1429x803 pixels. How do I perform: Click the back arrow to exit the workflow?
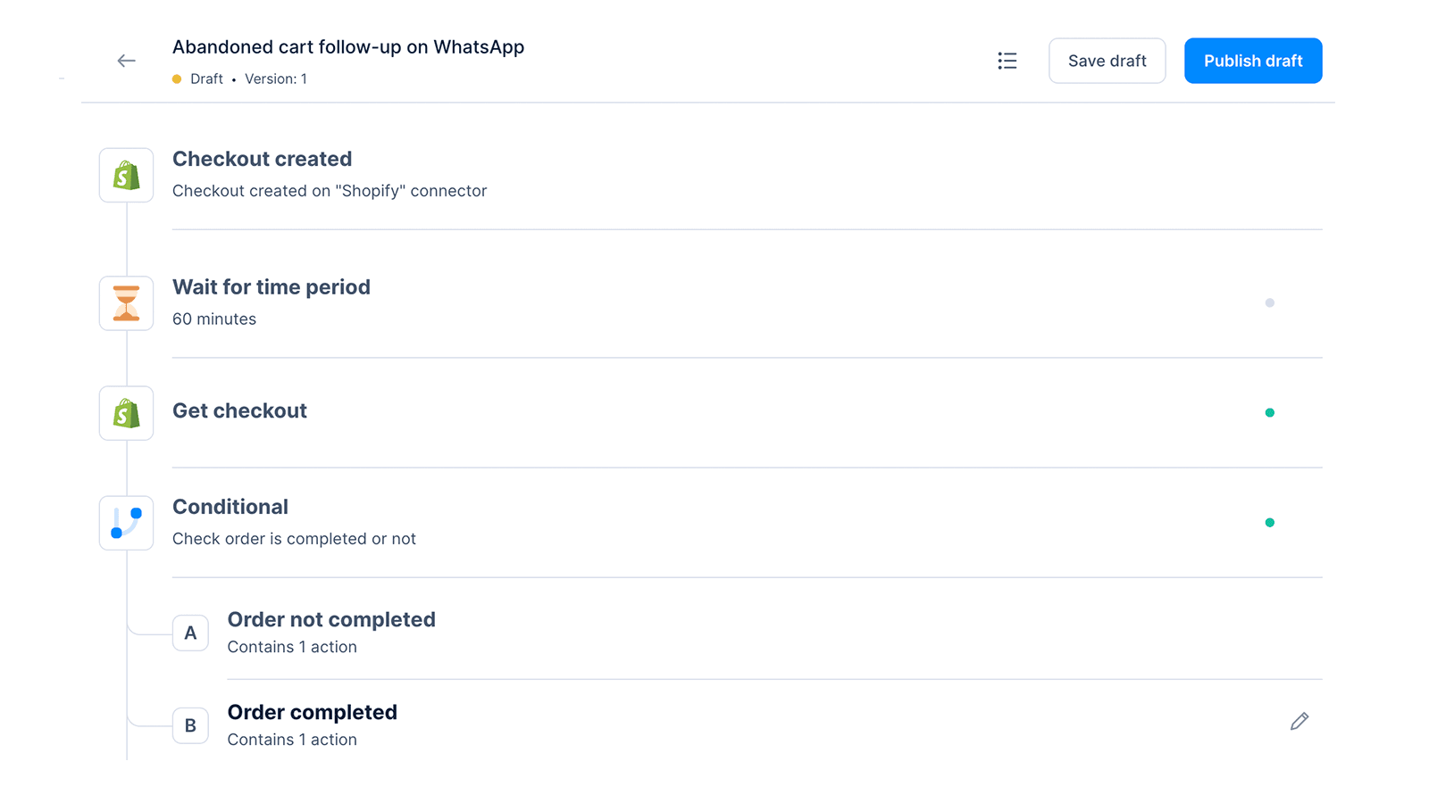[x=126, y=60]
